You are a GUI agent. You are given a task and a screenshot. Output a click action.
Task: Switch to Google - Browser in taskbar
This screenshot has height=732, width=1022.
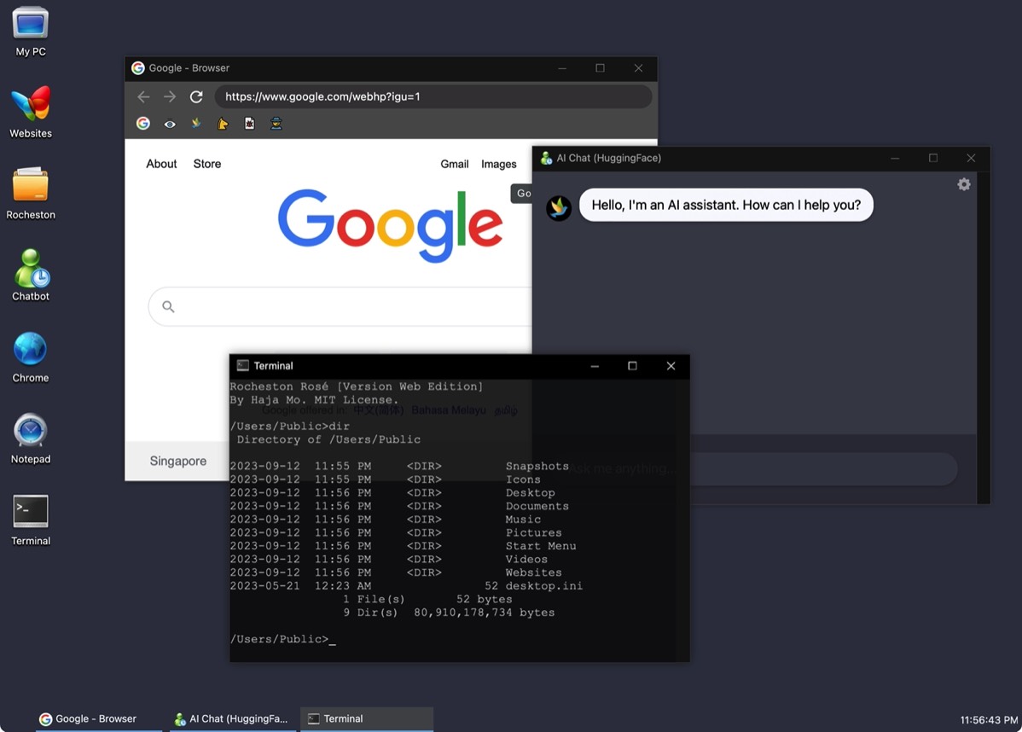98,718
